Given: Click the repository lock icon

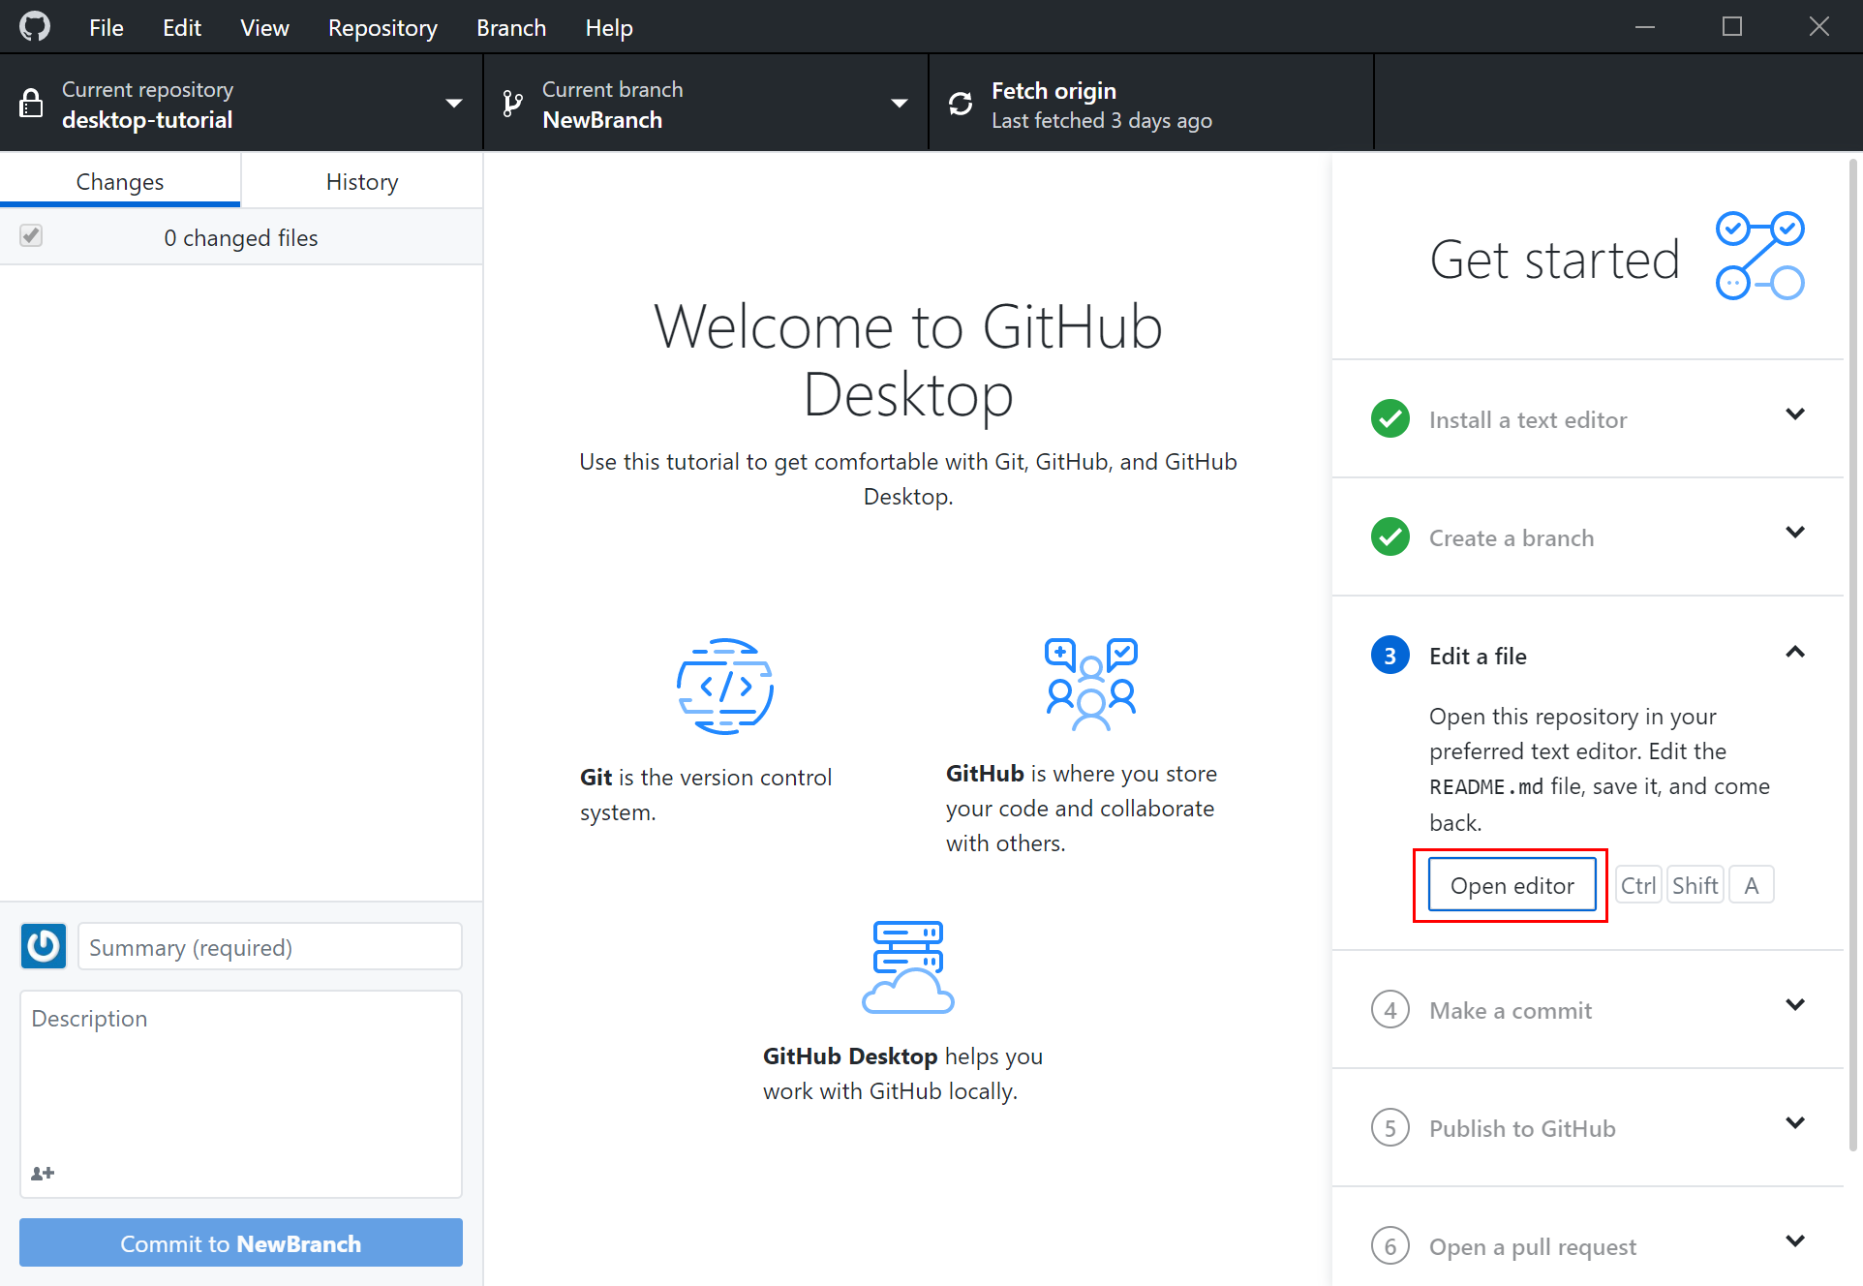Looking at the screenshot, I should (x=31, y=104).
